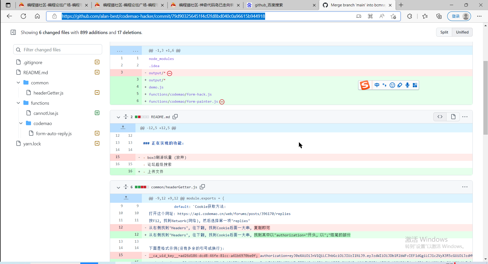Image resolution: width=488 pixels, height=264 pixels.
Task: Toggle Sogou punctuation mode
Action: [x=385, y=85]
